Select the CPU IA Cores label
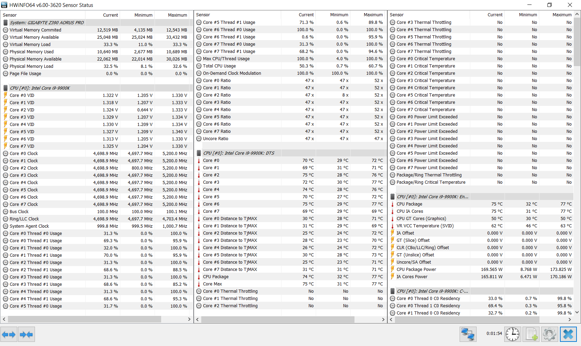This screenshot has height=346, width=581. tap(410, 211)
